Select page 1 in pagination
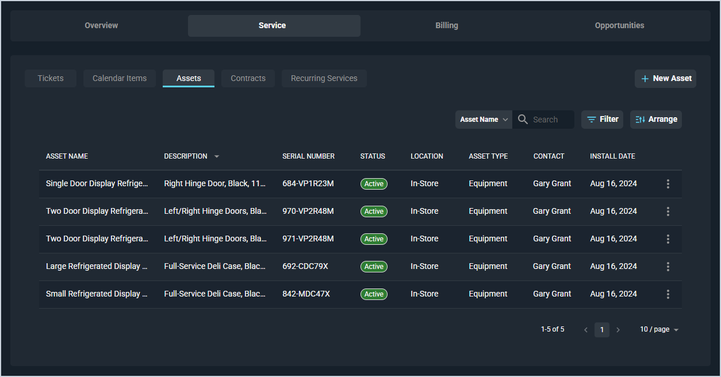The image size is (721, 377). (602, 330)
